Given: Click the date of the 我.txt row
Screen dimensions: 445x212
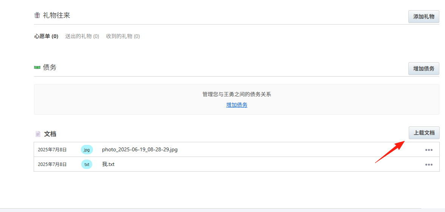Looking at the screenshot, I should pyautogui.click(x=52, y=164).
